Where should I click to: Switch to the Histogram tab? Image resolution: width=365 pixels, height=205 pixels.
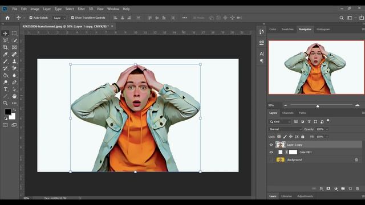point(323,29)
